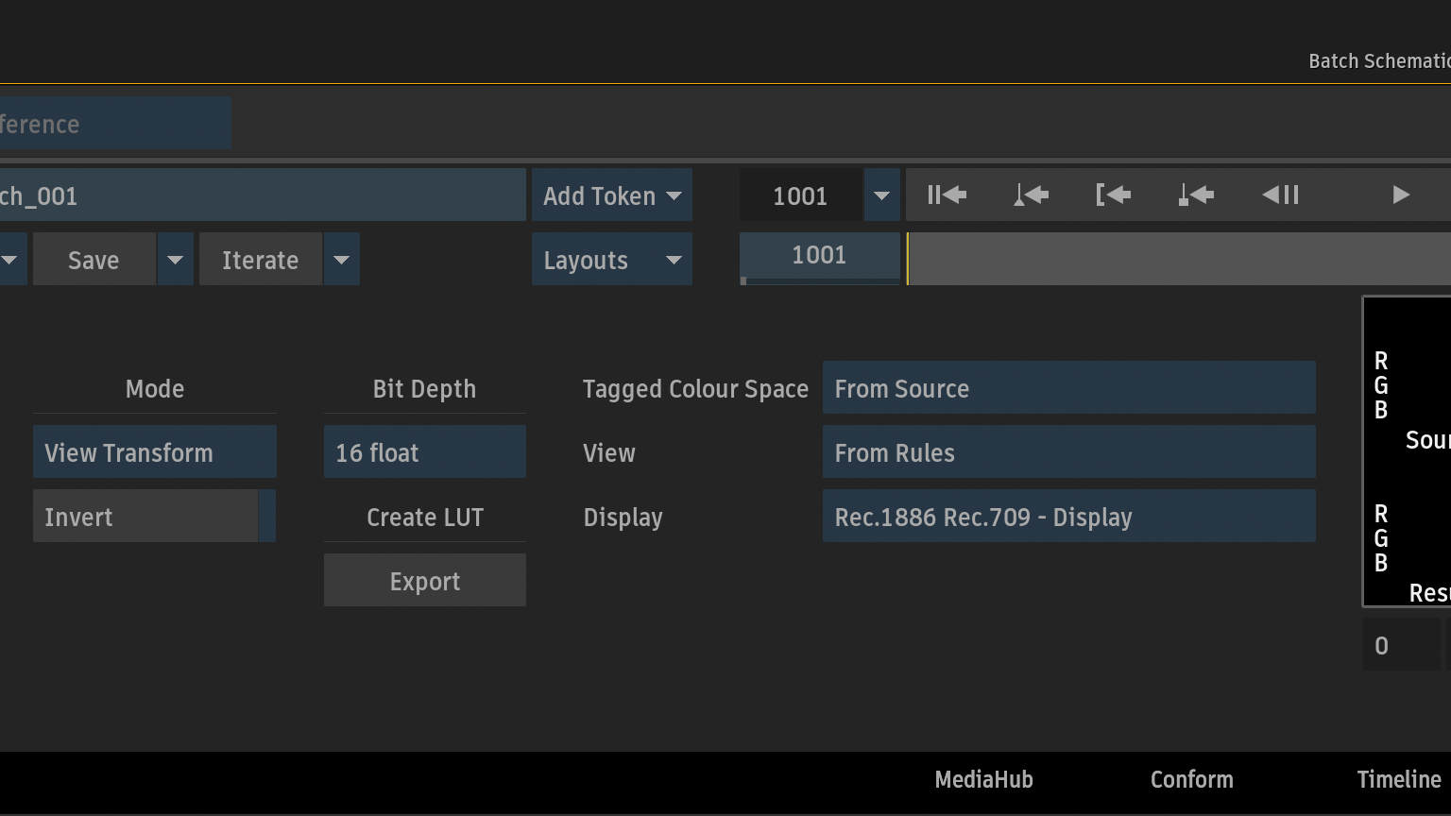Screen dimensions: 1451x816
Task: Switch to the Conform tab
Action: coord(1191,779)
